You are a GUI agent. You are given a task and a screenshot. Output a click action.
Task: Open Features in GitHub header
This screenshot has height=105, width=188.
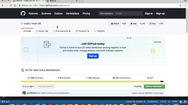pyautogui.click(x=33, y=13)
